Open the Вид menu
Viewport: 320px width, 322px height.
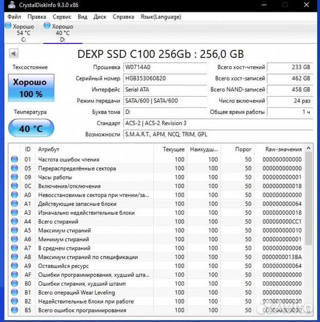[x=82, y=17]
